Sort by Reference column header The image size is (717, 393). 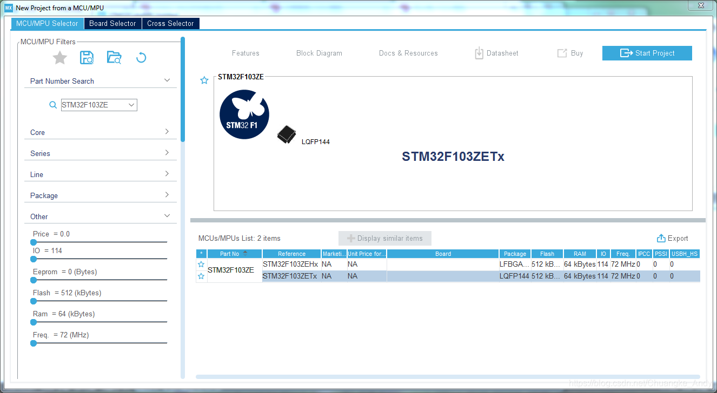click(x=291, y=254)
